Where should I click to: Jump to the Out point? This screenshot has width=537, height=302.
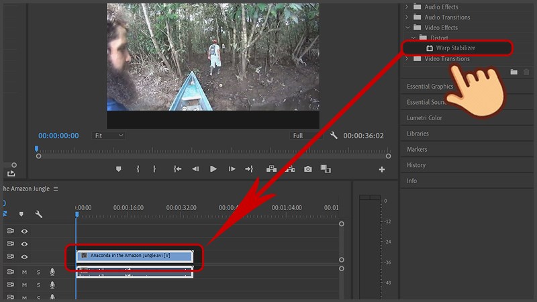pyautogui.click(x=249, y=169)
